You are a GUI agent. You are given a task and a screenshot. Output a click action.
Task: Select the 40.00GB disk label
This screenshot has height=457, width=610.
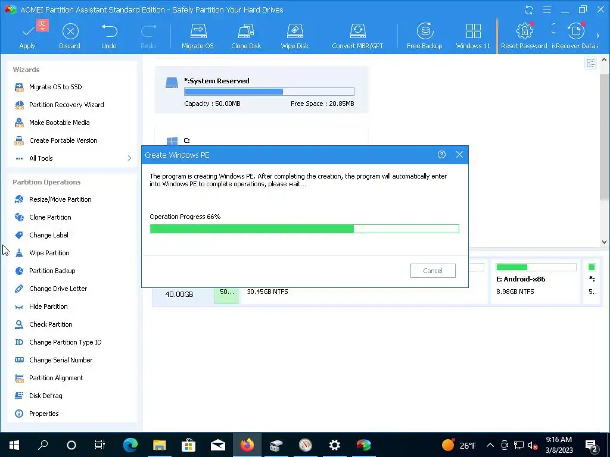(179, 295)
